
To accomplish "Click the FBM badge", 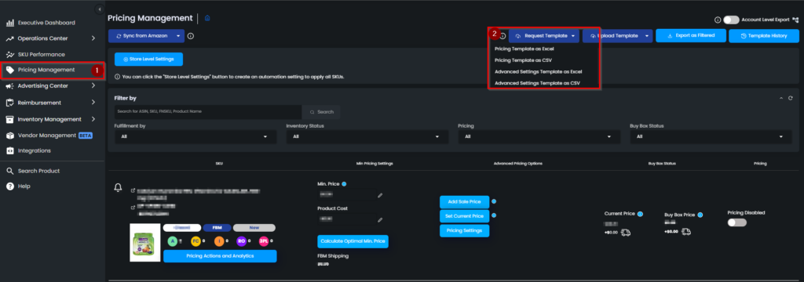I will 217,228.
